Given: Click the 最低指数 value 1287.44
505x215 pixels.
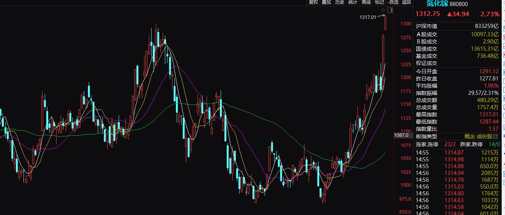Looking at the screenshot, I should 489,122.
